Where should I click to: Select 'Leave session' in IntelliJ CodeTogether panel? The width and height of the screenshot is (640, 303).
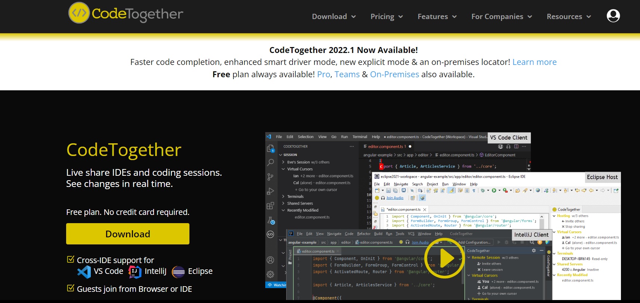[x=490, y=269]
